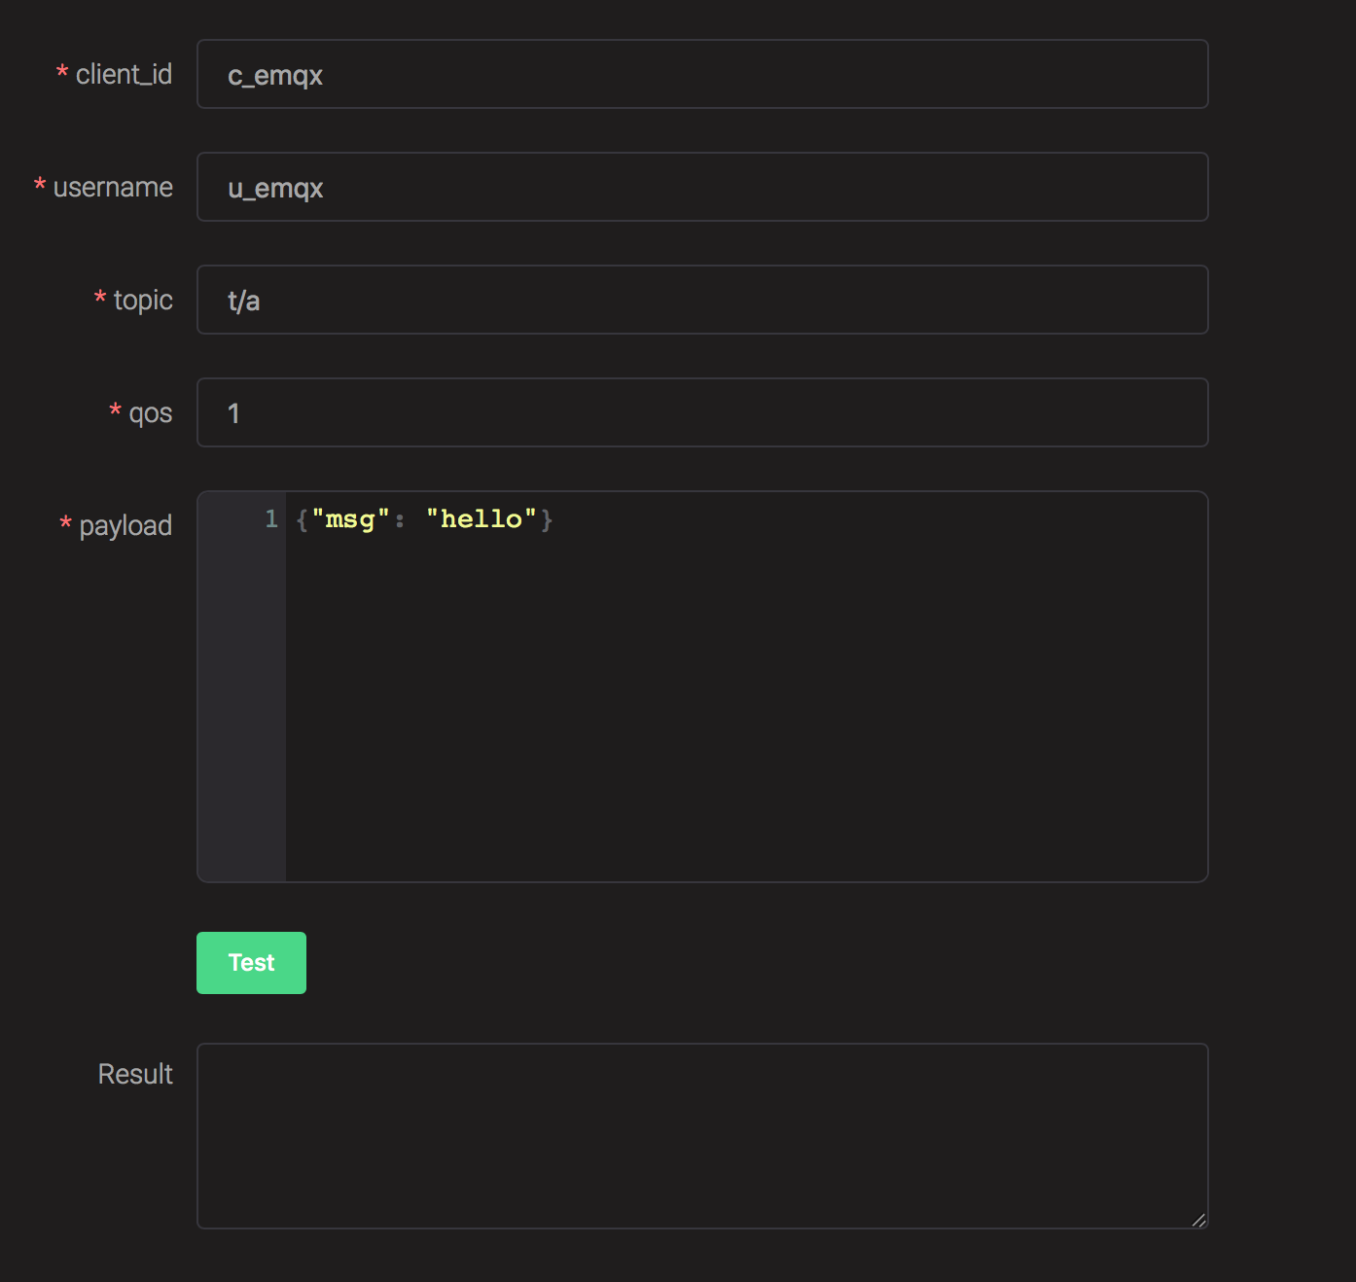Screen dimensions: 1356x1282
Task: Click the Result label
Action: click(135, 1074)
